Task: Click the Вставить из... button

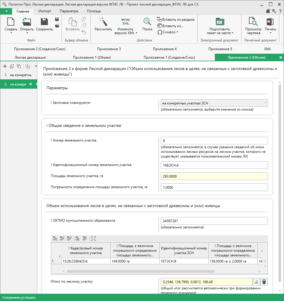Action: click(170, 26)
